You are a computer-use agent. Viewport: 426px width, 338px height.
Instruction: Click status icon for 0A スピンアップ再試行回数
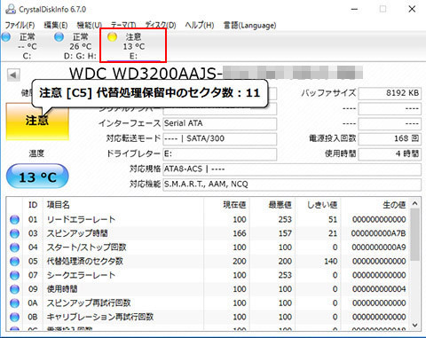point(14,303)
